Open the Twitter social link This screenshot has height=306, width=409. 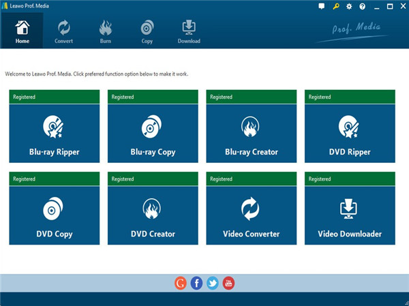coord(213,283)
